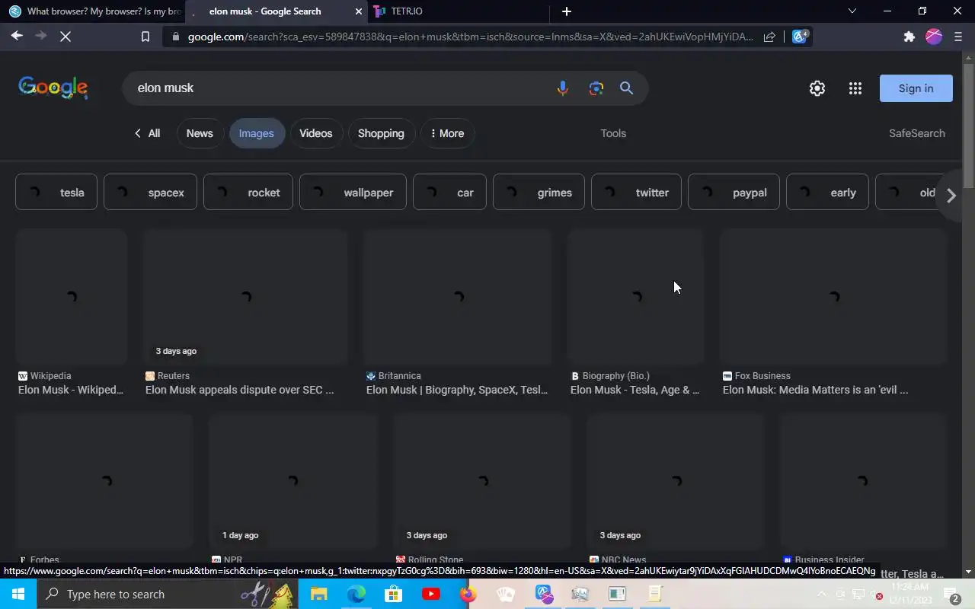
Task: Open Microsoft Store from the taskbar
Action: coord(393,594)
